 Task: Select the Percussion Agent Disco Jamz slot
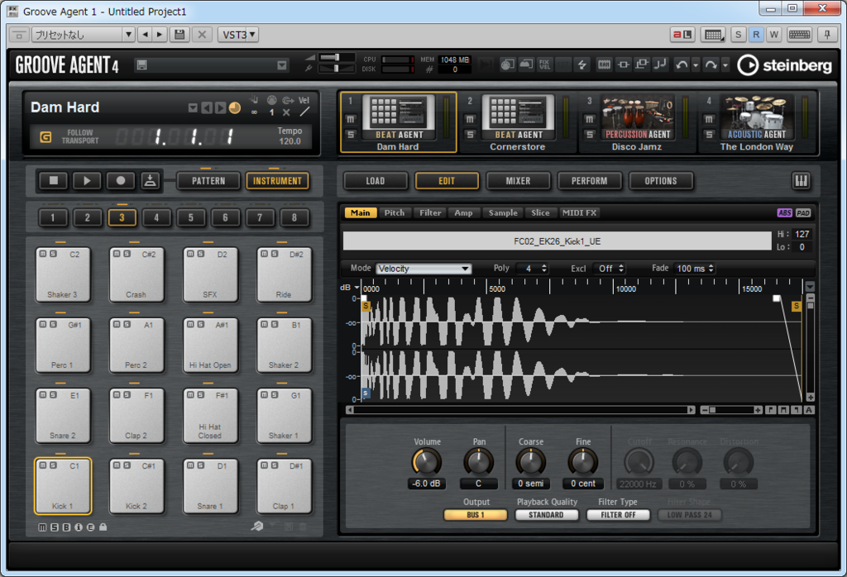point(638,123)
